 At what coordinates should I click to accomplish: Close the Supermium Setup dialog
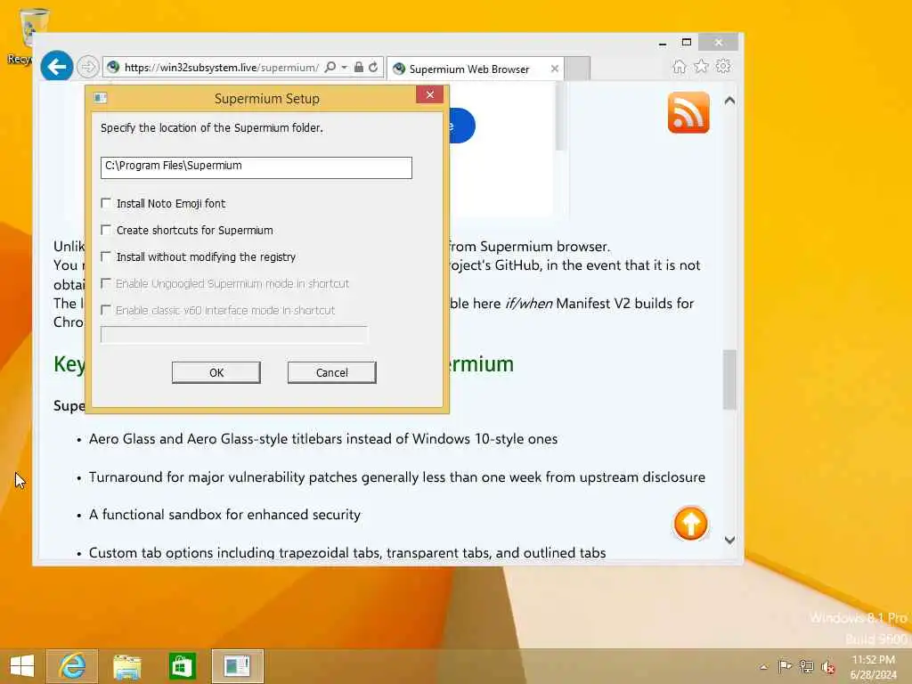430,94
